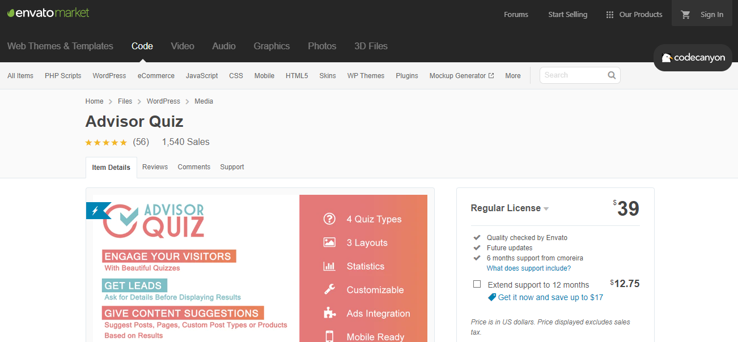Screen dimensions: 738x342
Task: Click the price tag icon beside Get it now
Action: pyautogui.click(x=492, y=297)
